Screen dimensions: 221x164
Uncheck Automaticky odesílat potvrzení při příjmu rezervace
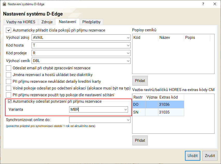click(x=10, y=101)
